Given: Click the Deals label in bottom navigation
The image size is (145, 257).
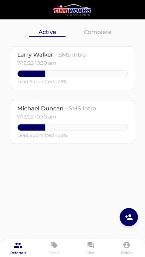Looking at the screenshot, I should tap(54, 253).
